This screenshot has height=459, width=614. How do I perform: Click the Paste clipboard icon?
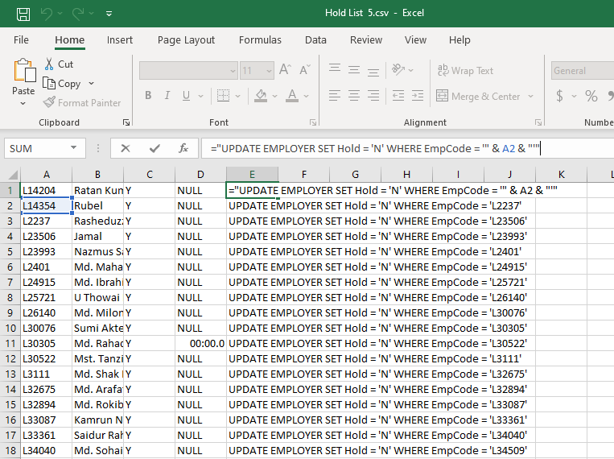tap(23, 71)
